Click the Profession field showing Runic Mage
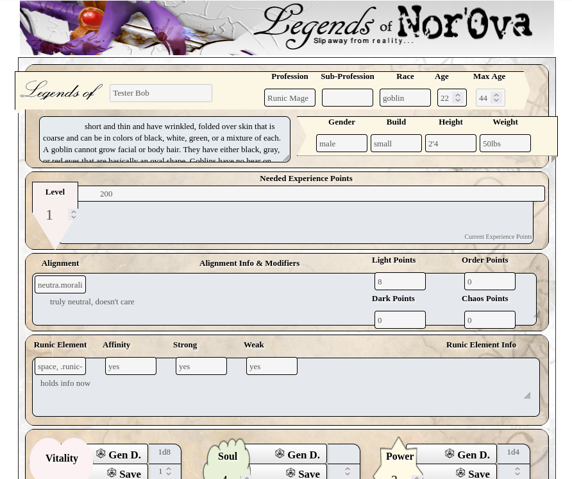This screenshot has width=572, height=479. pyautogui.click(x=289, y=98)
